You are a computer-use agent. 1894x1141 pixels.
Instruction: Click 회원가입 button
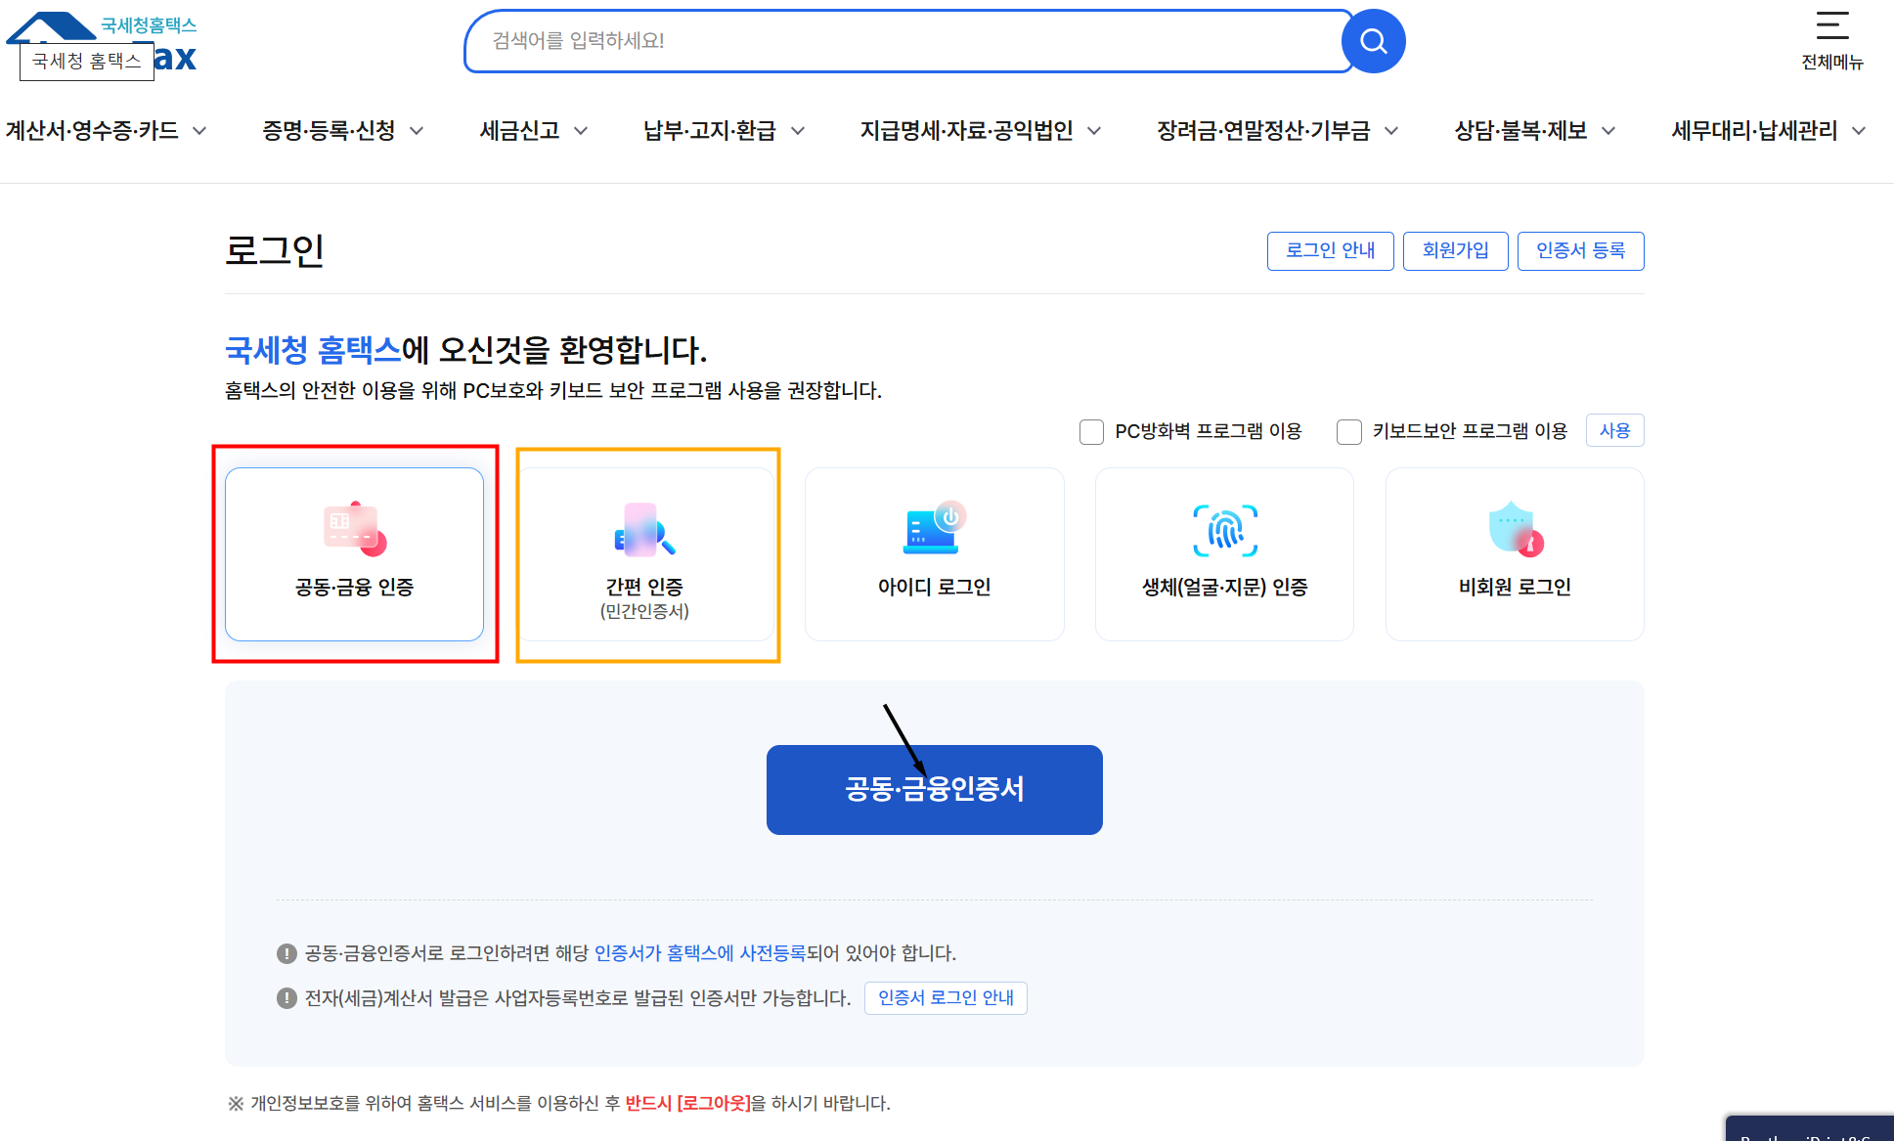[1455, 250]
